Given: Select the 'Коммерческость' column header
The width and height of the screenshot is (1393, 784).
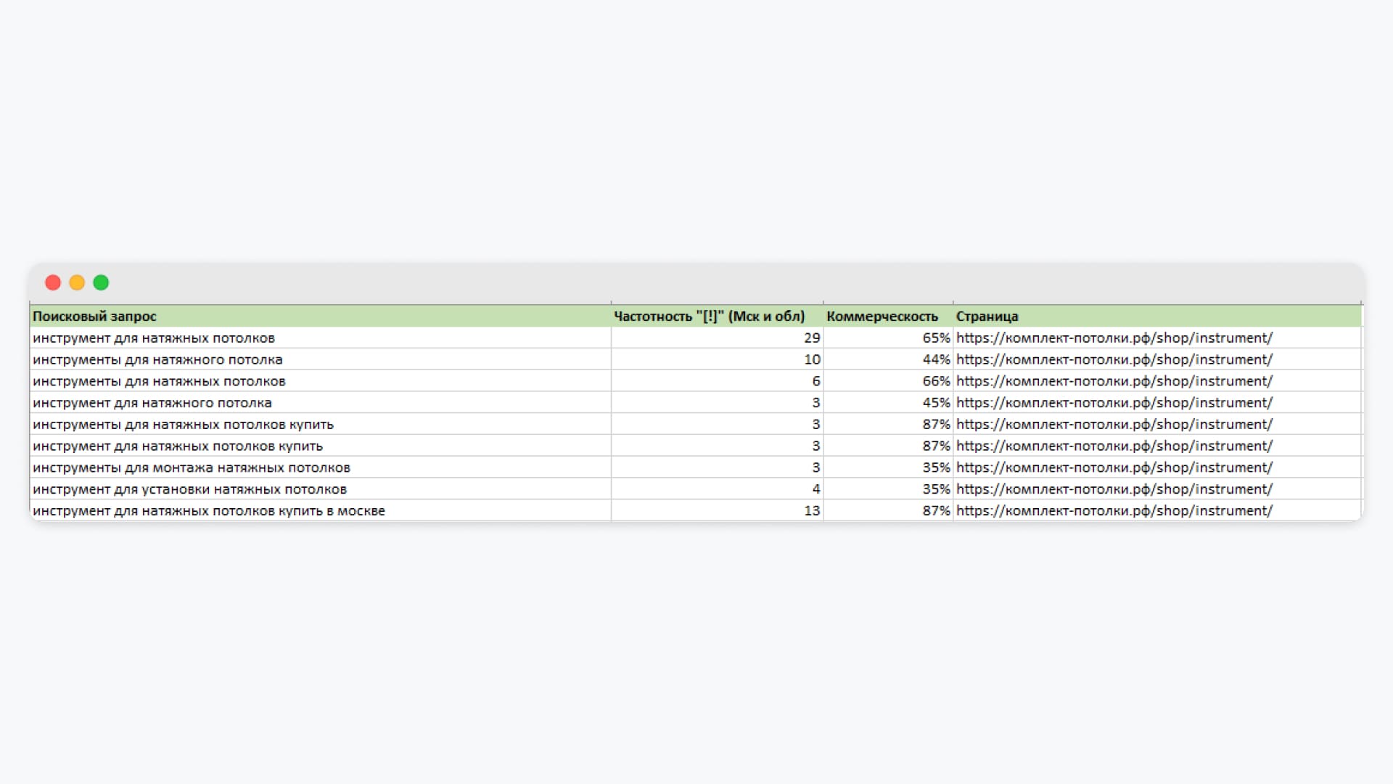Looking at the screenshot, I should click(x=888, y=317).
